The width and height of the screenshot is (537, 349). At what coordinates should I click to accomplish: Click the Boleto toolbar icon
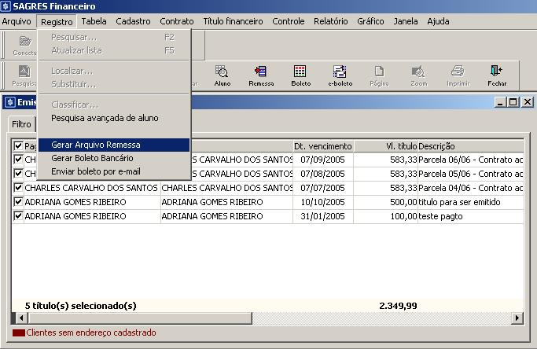300,75
